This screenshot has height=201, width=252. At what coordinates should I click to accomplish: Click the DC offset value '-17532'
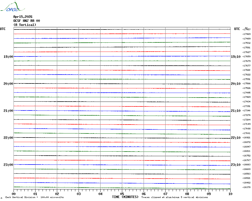(247, 43)
